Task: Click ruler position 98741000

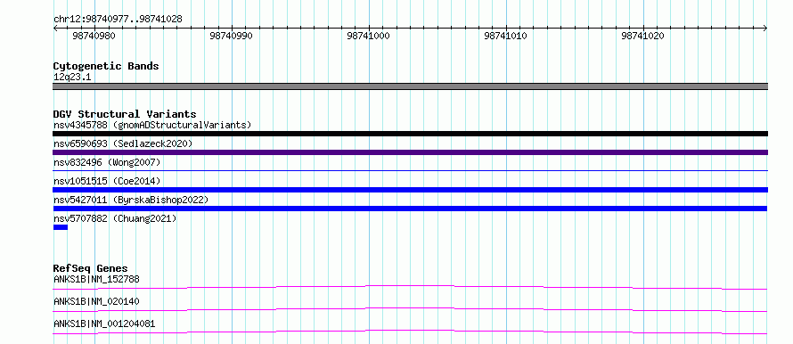Action: click(368, 37)
